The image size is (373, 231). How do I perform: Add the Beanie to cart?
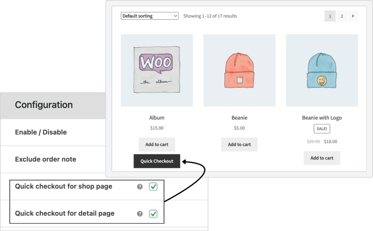click(x=239, y=144)
